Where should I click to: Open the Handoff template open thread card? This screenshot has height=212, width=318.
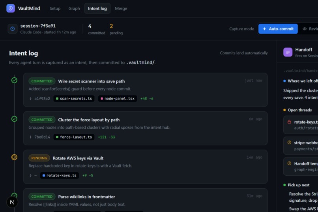pyautogui.click(x=301, y=166)
